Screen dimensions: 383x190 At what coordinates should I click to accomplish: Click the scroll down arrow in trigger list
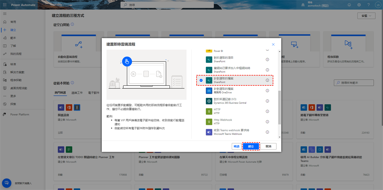(x=280, y=137)
